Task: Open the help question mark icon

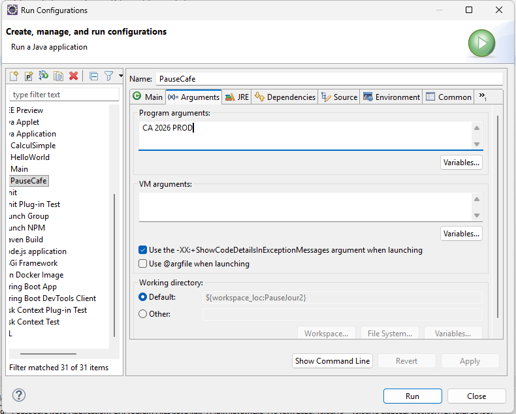Action: click(x=20, y=396)
